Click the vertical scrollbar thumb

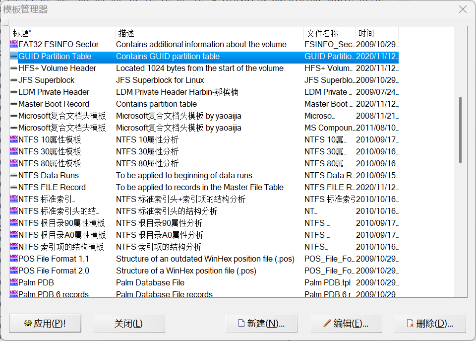click(461, 130)
